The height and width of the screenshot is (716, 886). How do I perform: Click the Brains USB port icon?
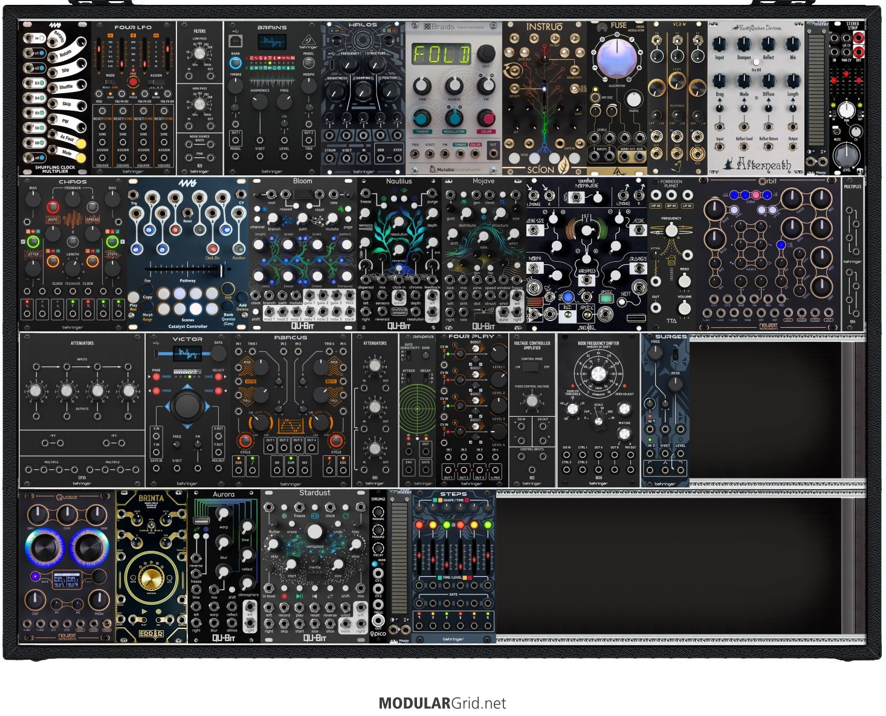(235, 41)
